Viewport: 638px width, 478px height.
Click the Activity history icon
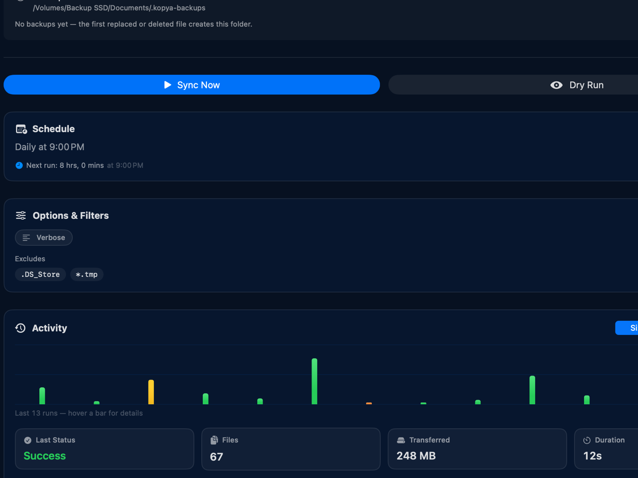pos(21,328)
